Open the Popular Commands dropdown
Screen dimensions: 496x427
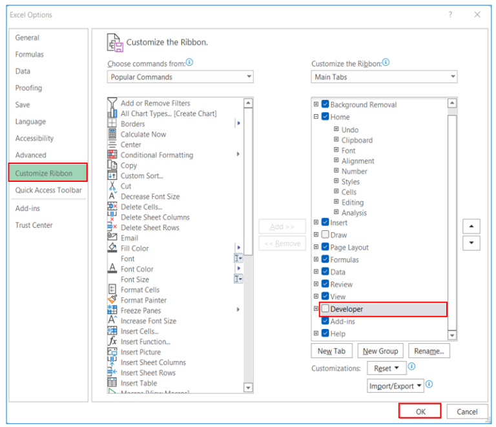point(180,77)
